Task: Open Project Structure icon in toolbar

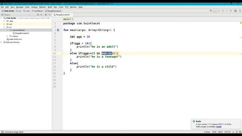Action: [x=236, y=11]
